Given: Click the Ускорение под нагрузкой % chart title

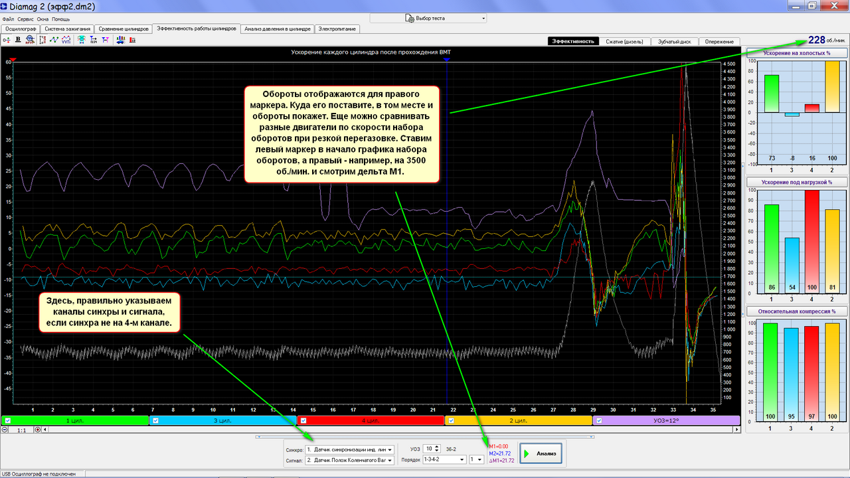Looking at the screenshot, I should point(796,181).
